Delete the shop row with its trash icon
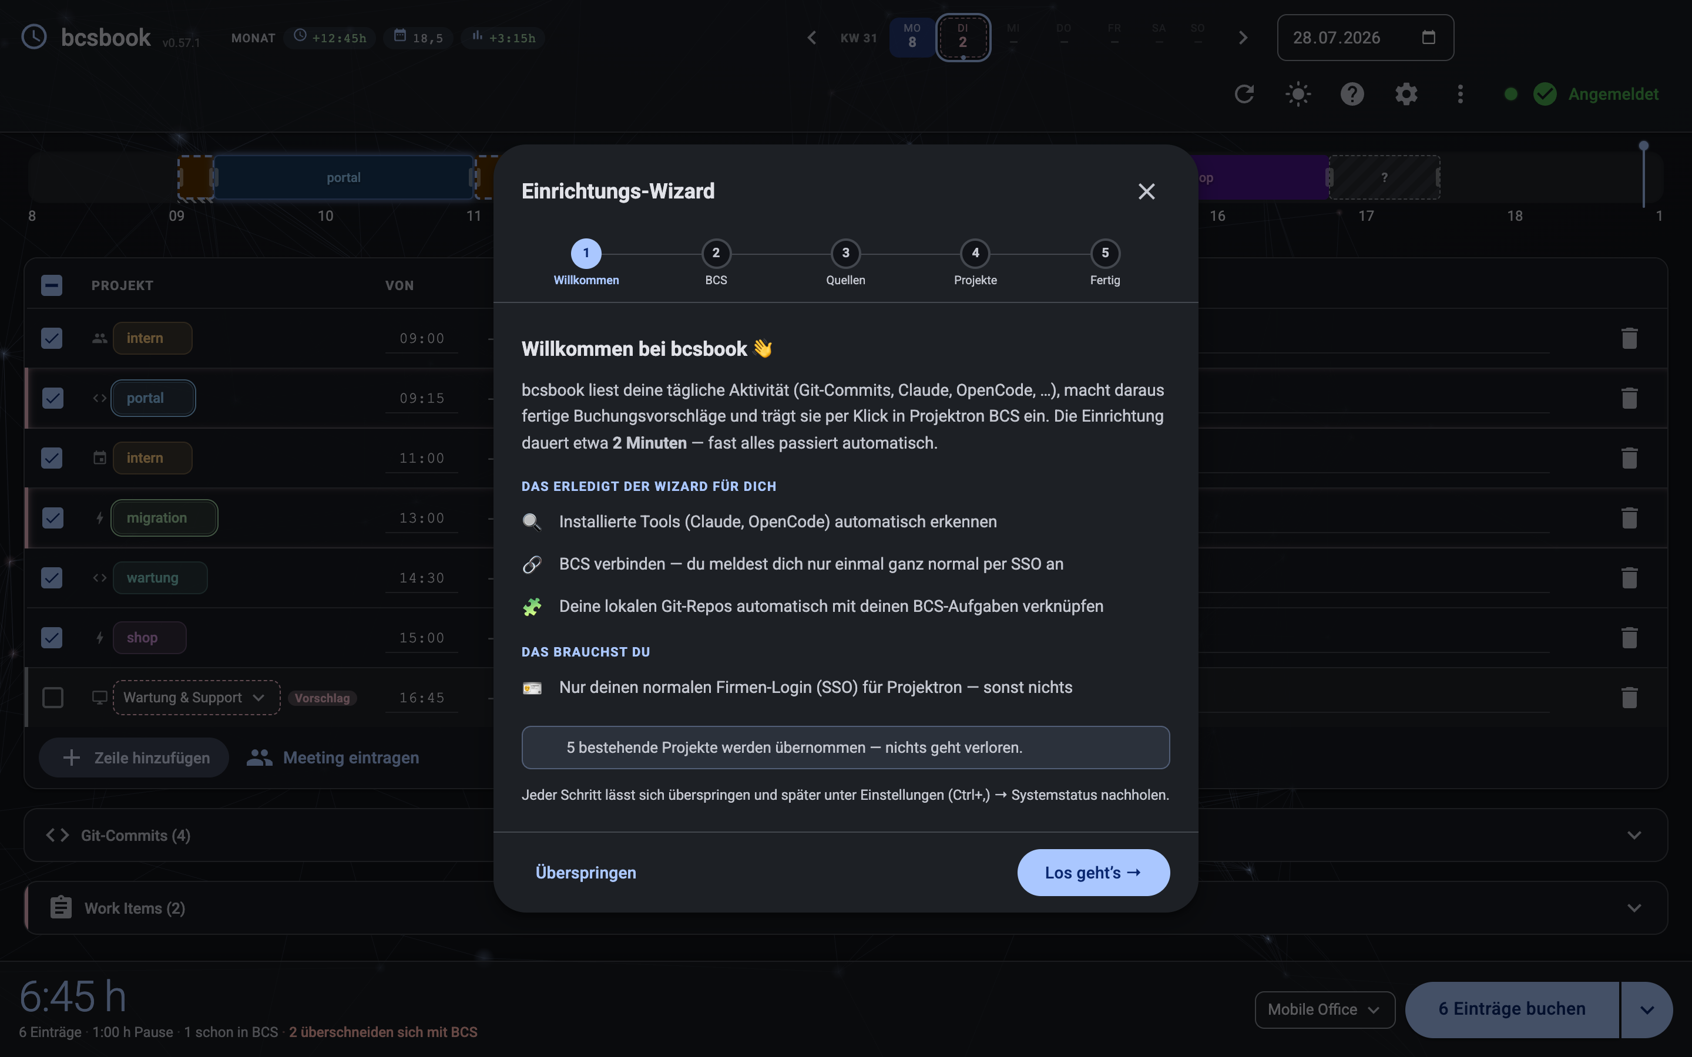The image size is (1692, 1057). click(1629, 638)
